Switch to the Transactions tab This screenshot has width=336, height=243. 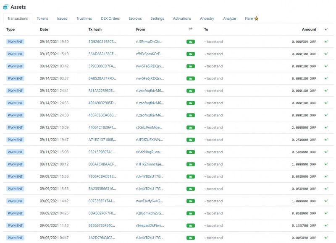click(x=18, y=18)
